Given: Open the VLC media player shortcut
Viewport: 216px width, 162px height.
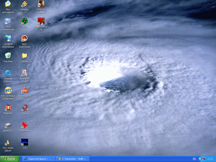Looking at the screenshot, I should tap(8, 142).
